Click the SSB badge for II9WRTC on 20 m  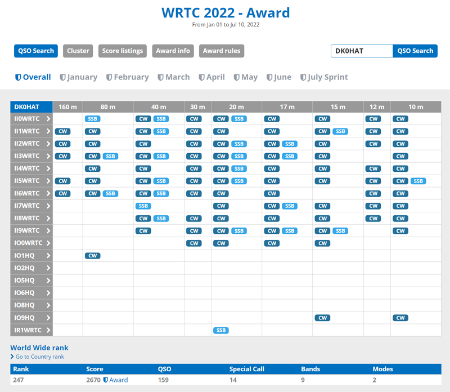pos(238,231)
